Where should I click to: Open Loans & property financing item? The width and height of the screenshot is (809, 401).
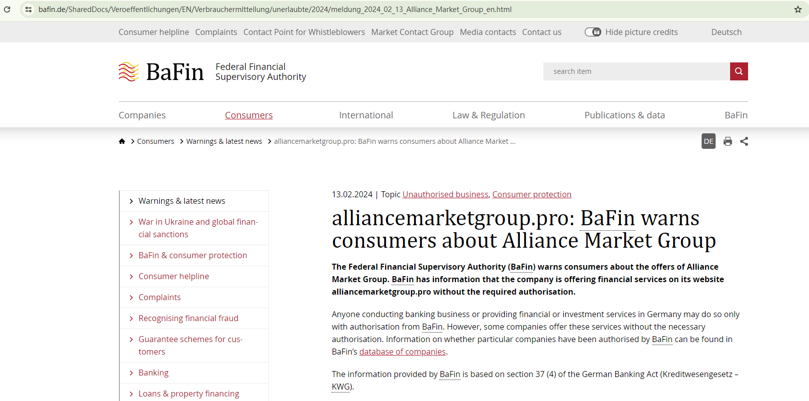189,394
